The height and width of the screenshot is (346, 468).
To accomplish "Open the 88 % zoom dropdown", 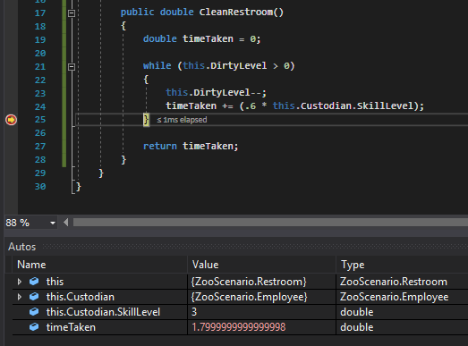I will pyautogui.click(x=53, y=223).
